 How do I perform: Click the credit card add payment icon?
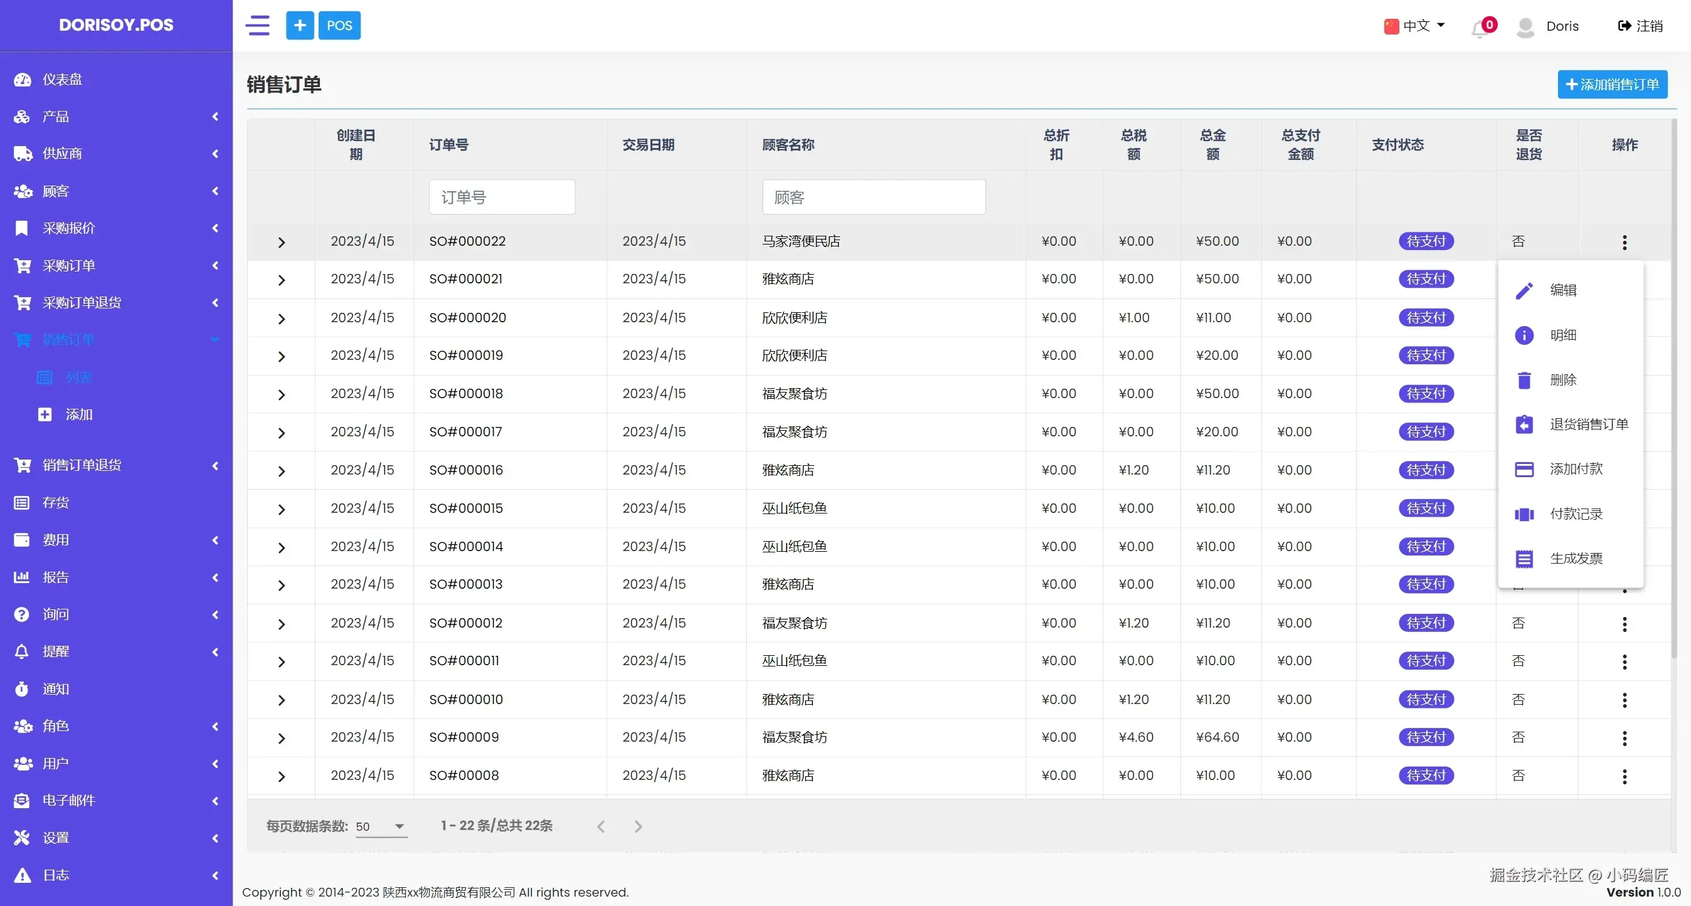click(1524, 469)
